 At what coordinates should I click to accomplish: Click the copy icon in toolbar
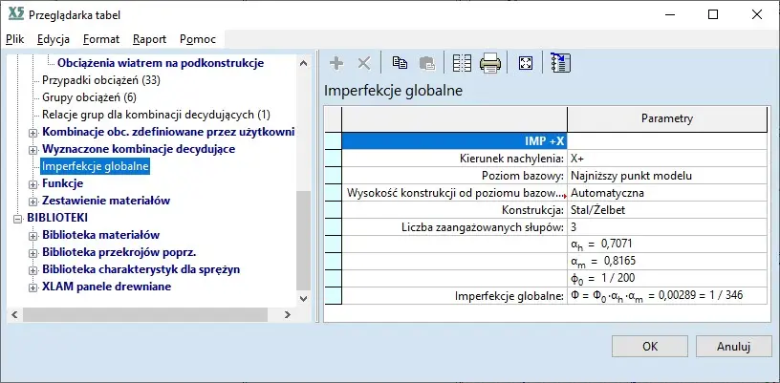click(401, 63)
